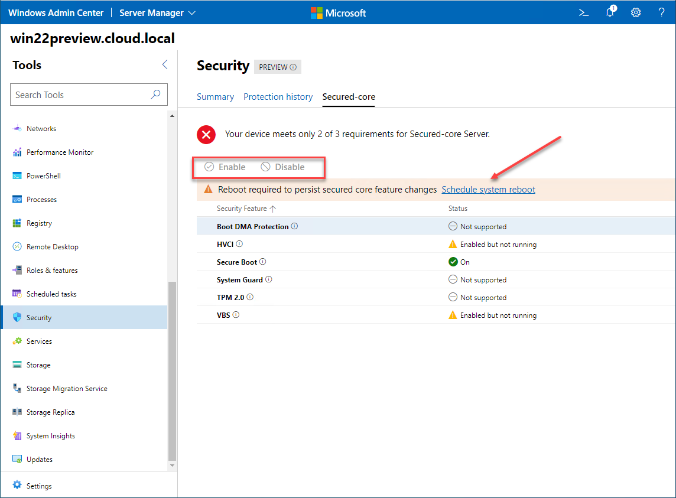Select the Secure Boot row
This screenshot has height=498, width=676.
(x=436, y=262)
